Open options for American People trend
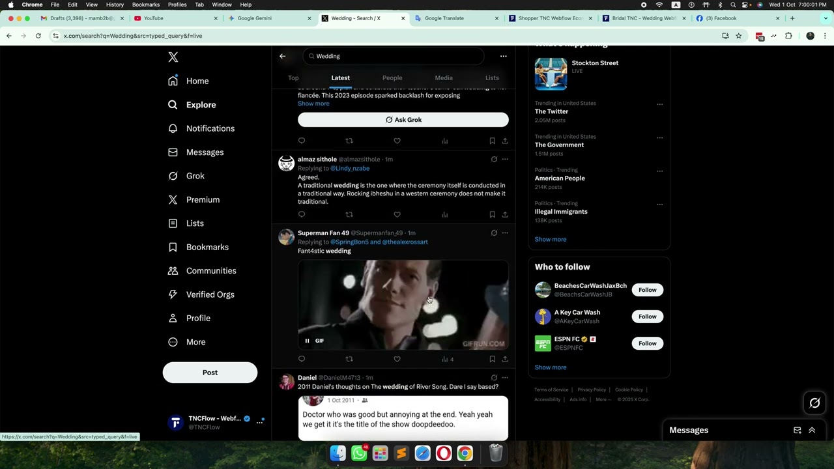 coord(659,171)
